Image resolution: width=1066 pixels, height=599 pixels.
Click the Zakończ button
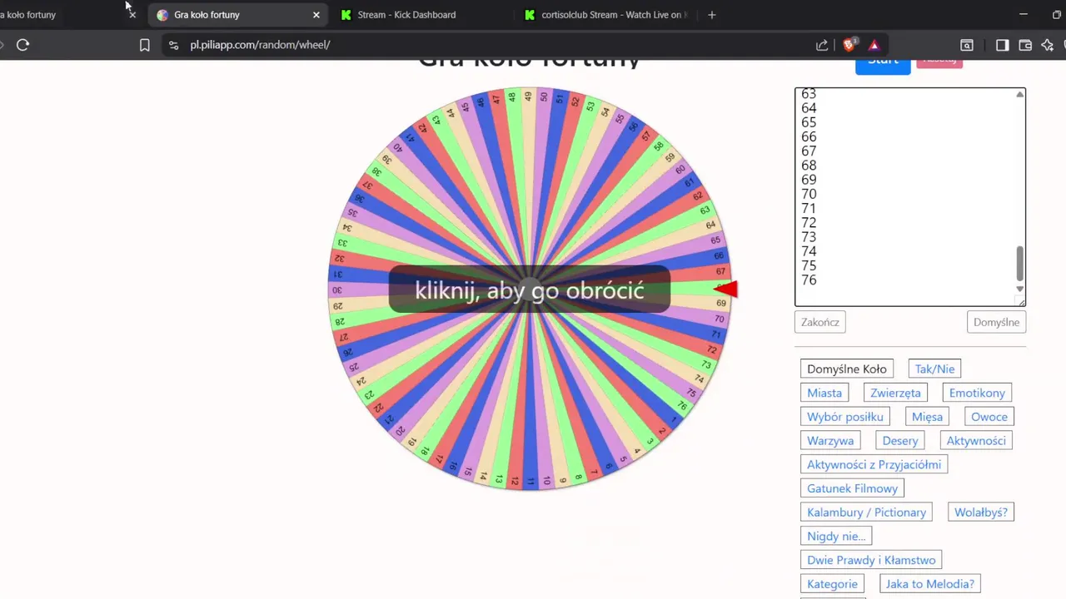[820, 322]
